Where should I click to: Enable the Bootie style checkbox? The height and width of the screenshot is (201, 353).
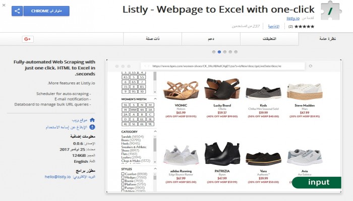click(123, 181)
